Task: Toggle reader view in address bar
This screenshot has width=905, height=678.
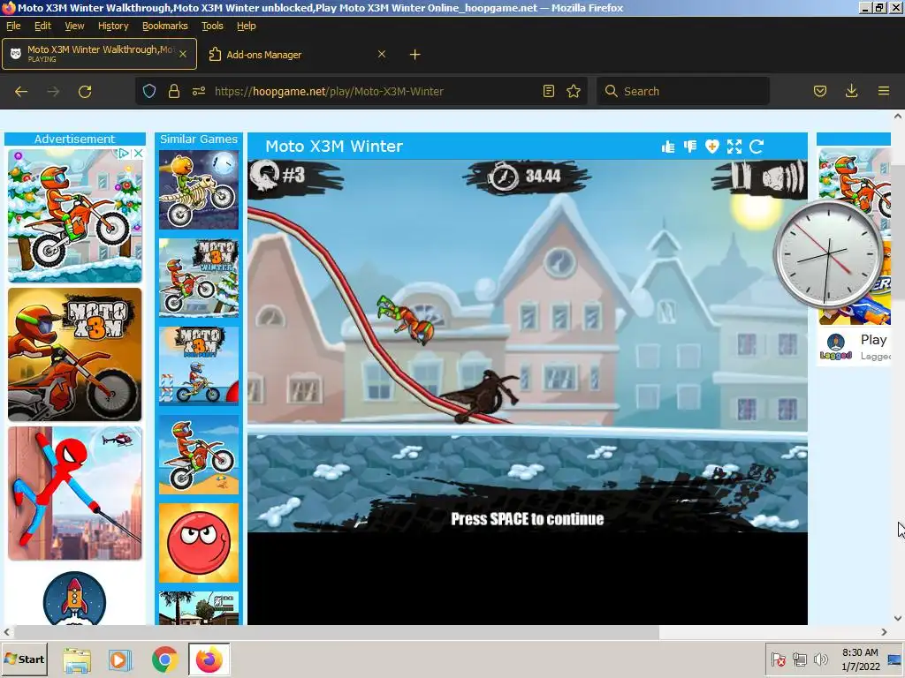Action: click(548, 91)
